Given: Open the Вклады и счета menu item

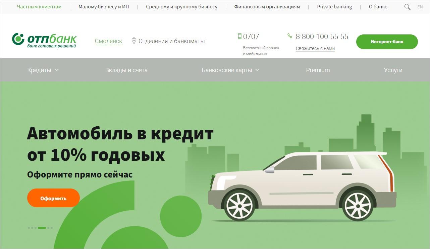Looking at the screenshot, I should 126,70.
